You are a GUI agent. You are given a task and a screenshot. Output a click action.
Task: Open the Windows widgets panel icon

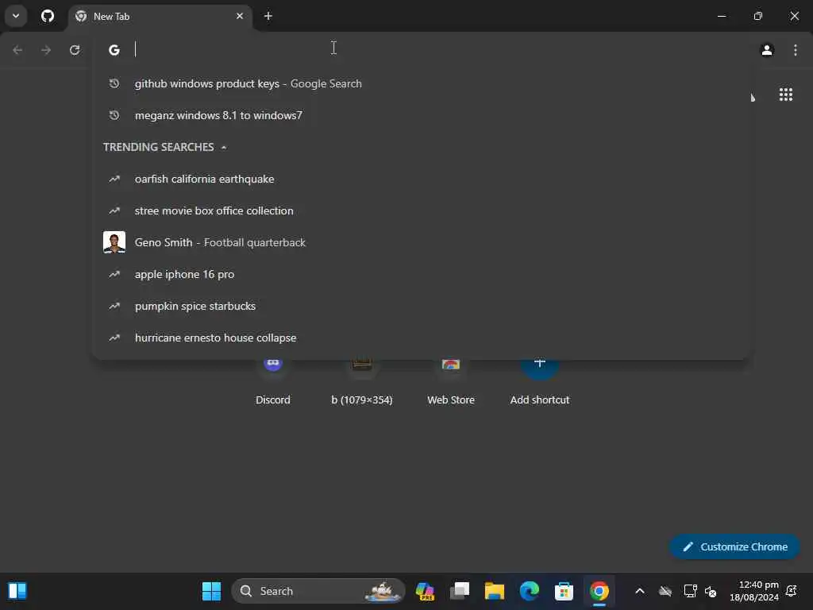coord(17,591)
